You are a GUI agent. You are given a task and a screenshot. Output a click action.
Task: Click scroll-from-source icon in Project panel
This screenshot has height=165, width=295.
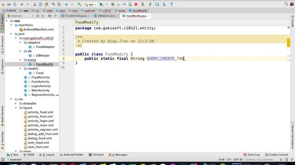(38, 16)
